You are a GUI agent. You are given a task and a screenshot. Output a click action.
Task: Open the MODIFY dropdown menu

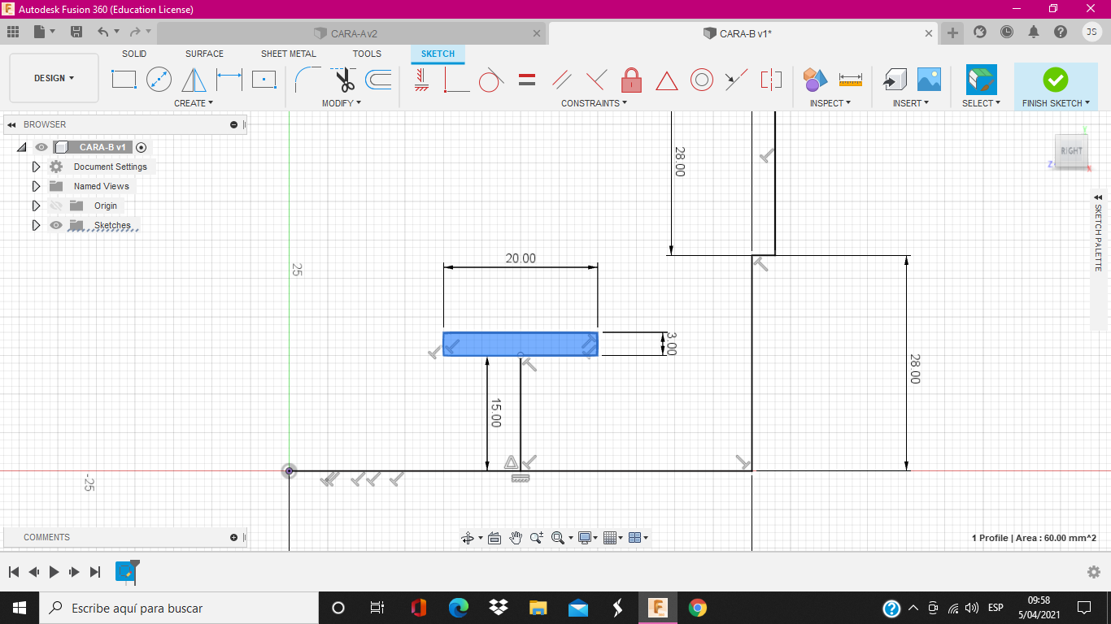342,103
